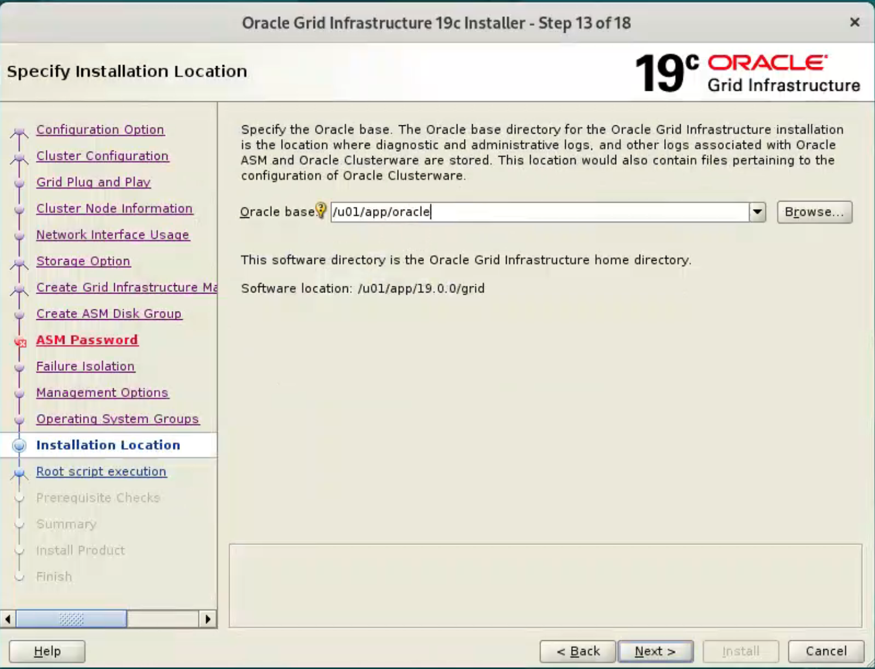Viewport: 875px width, 669px height.
Task: Open the Oracle base dropdown arrow
Action: coord(757,211)
